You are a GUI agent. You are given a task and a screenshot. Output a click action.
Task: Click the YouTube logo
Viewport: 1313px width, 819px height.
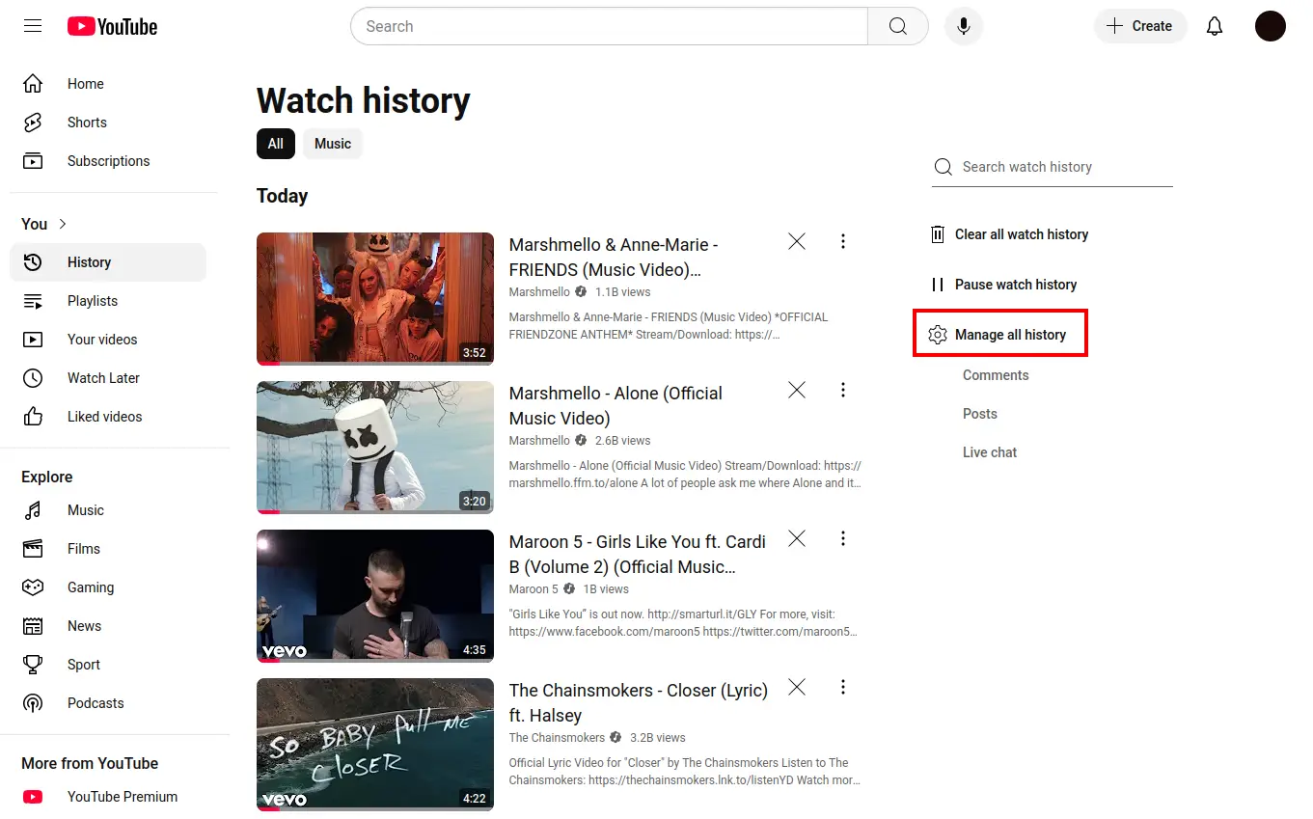click(x=112, y=26)
